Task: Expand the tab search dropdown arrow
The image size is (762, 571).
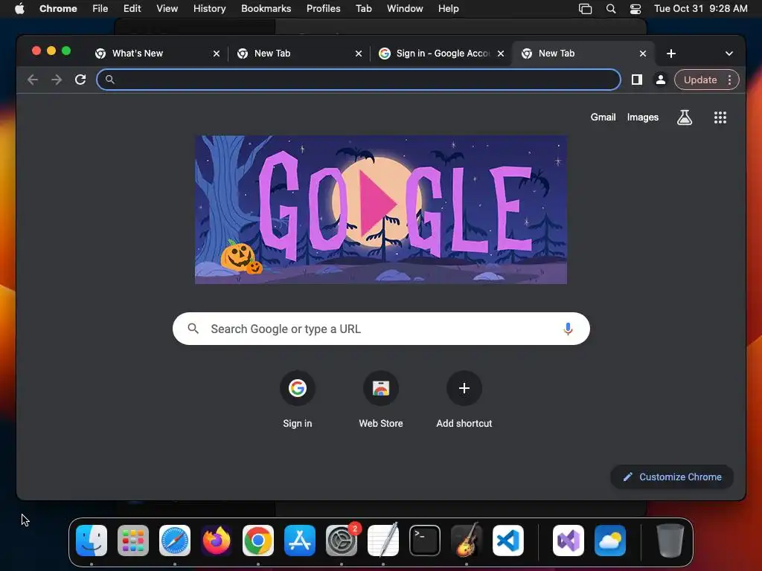Action: pyautogui.click(x=729, y=54)
